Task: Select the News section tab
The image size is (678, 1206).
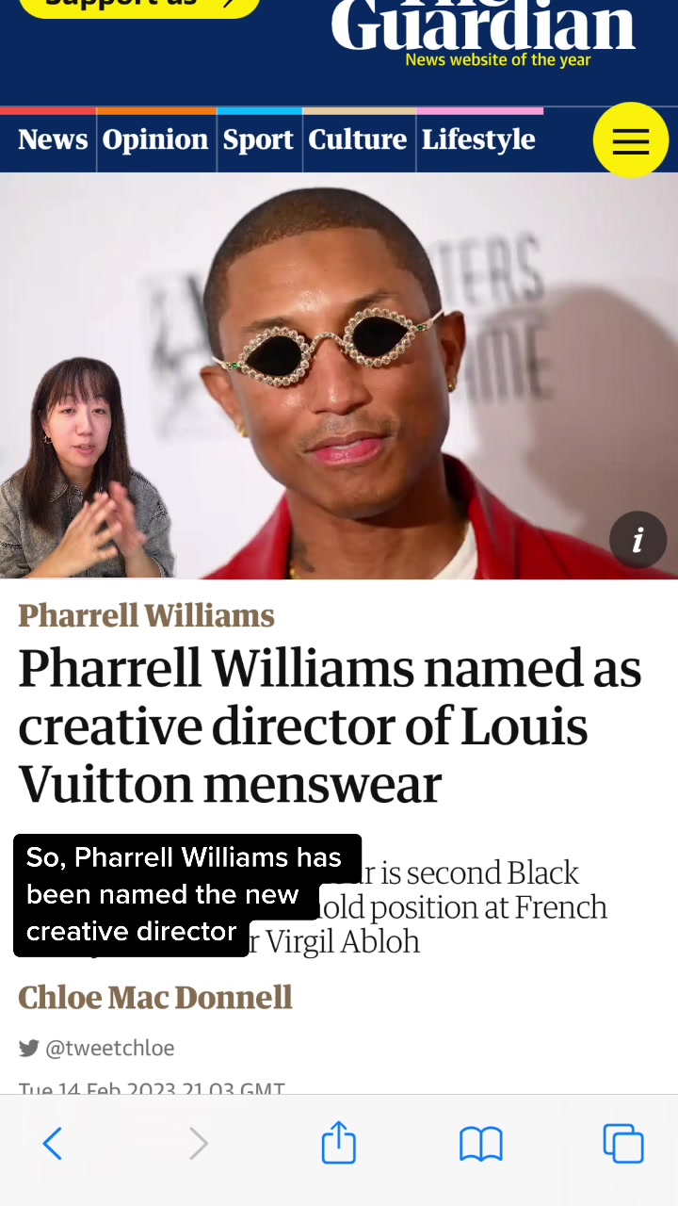Action: [53, 139]
